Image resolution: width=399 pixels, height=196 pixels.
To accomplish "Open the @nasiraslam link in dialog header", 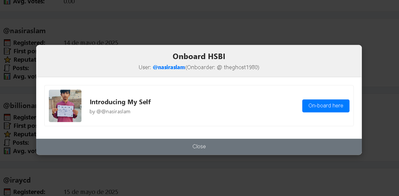I will 169,68.
